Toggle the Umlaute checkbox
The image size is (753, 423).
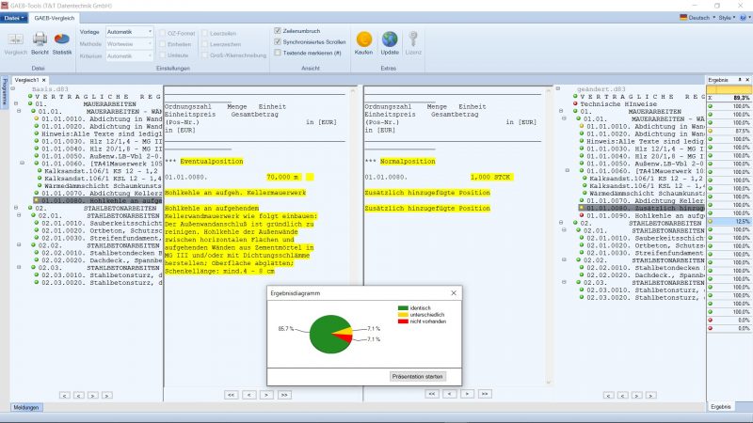coord(162,55)
